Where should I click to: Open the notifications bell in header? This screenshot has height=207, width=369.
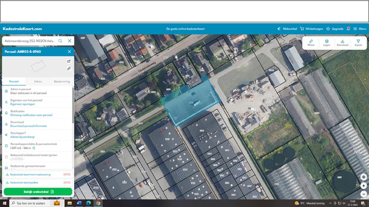348,29
